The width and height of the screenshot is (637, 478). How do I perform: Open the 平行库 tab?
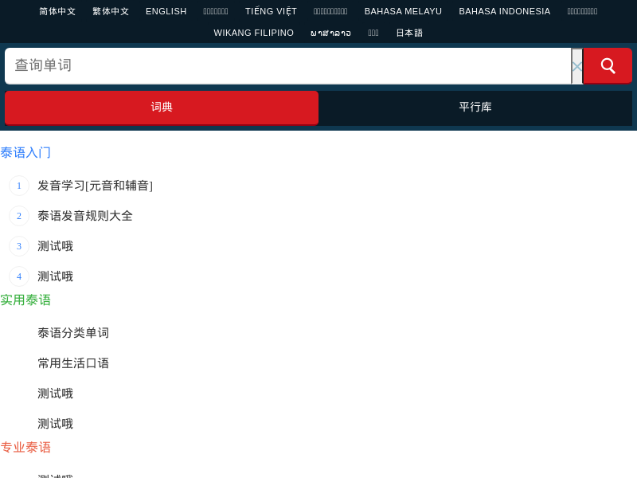tap(475, 108)
